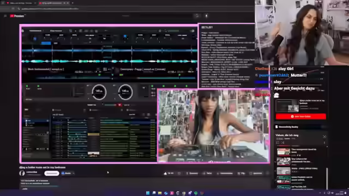
Task: Click the white subscribe button under video
Action: click(x=52, y=173)
